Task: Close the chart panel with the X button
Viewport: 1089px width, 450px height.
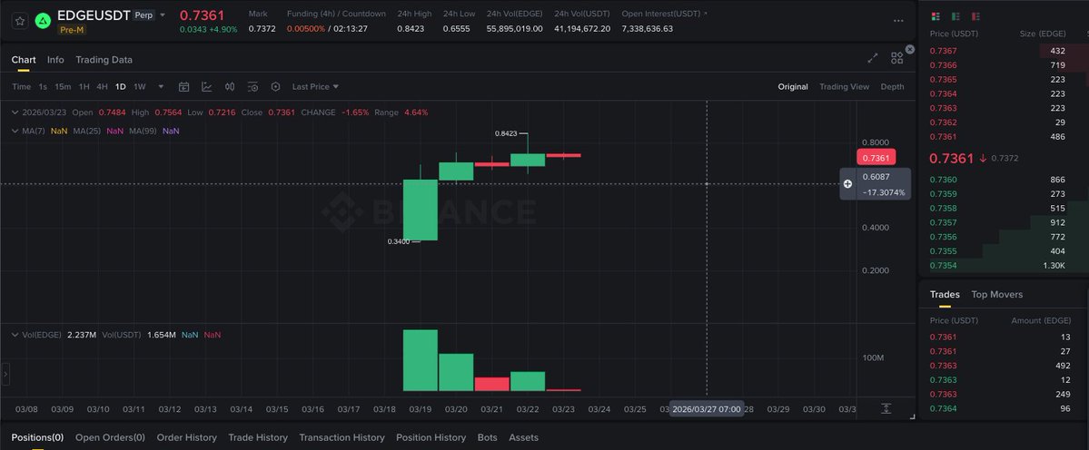Action: [910, 49]
